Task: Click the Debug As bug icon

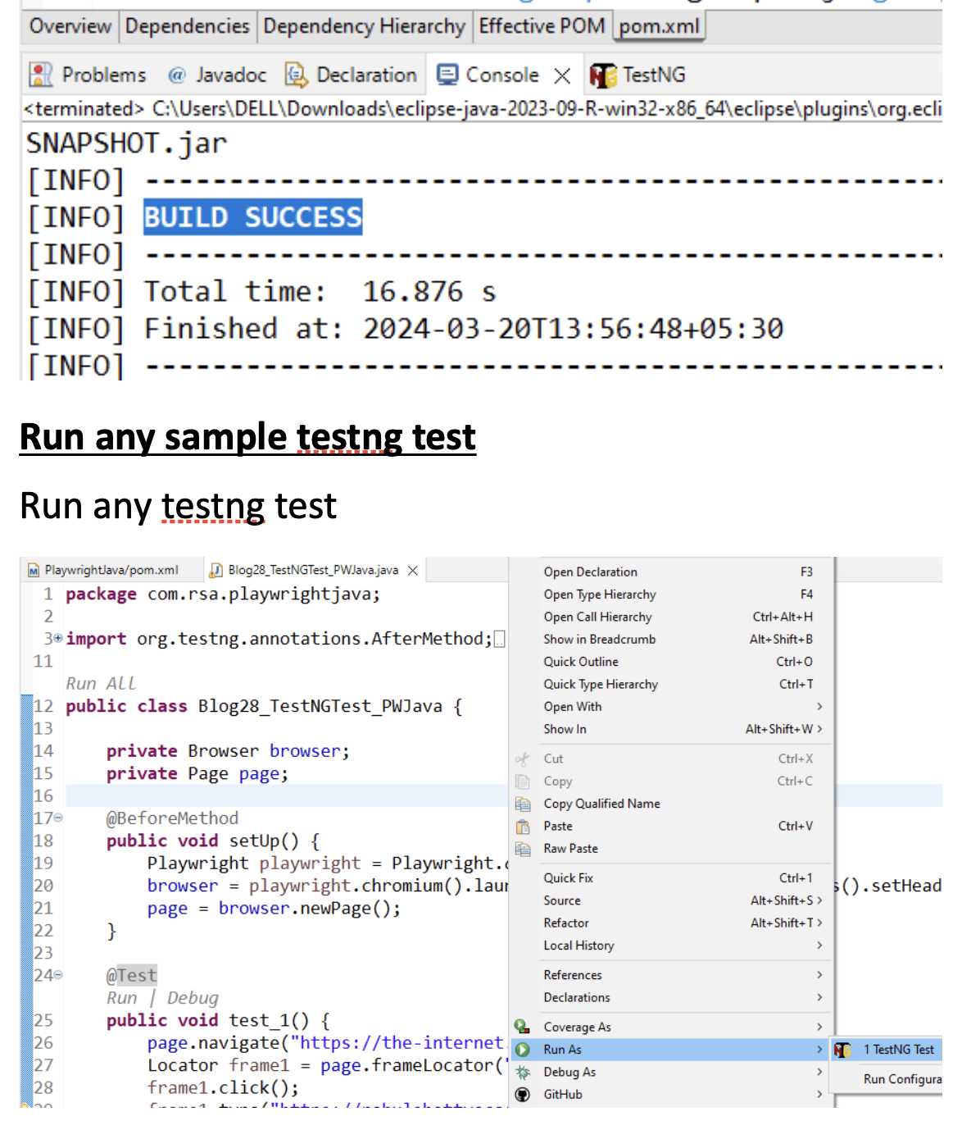Action: (x=522, y=1072)
